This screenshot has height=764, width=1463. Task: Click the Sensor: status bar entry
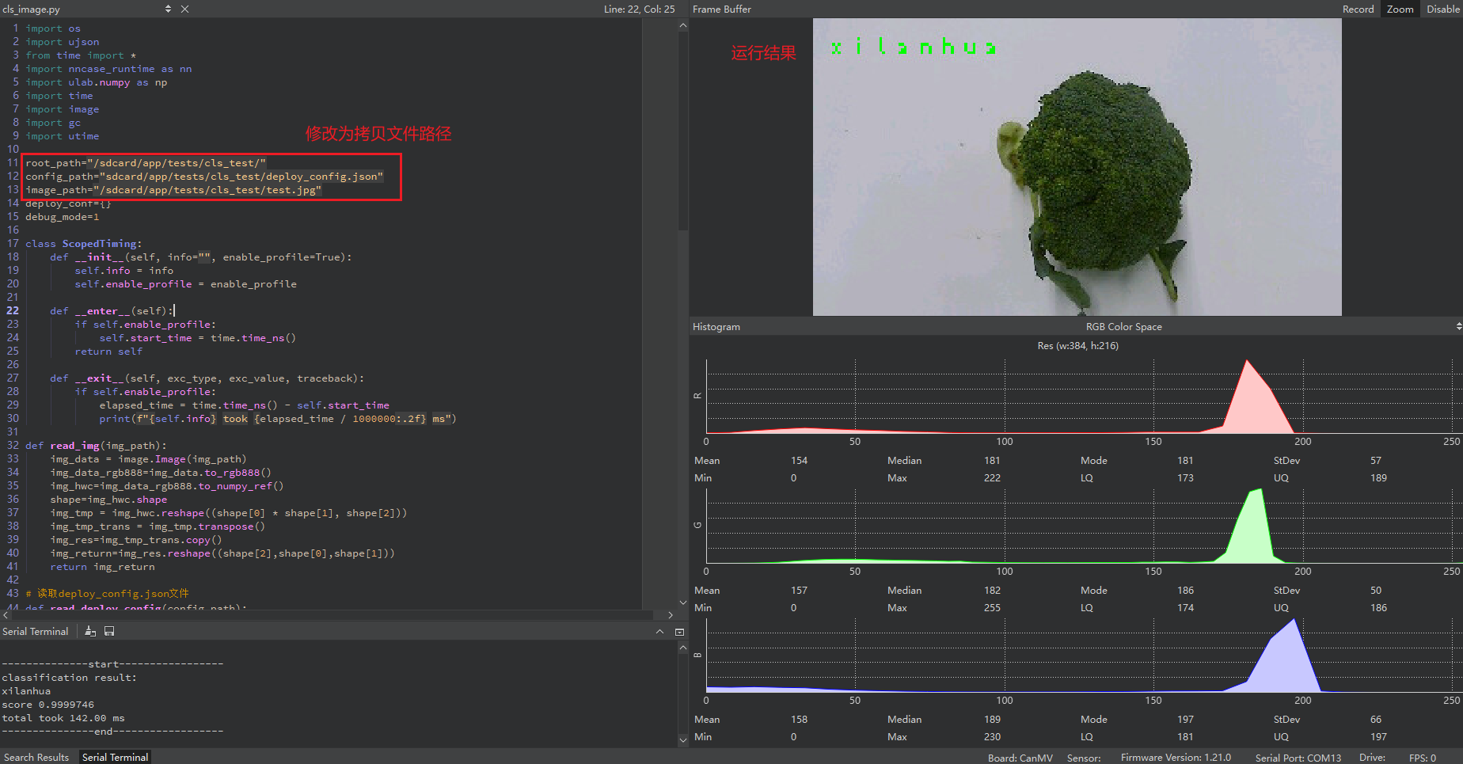point(1084,758)
